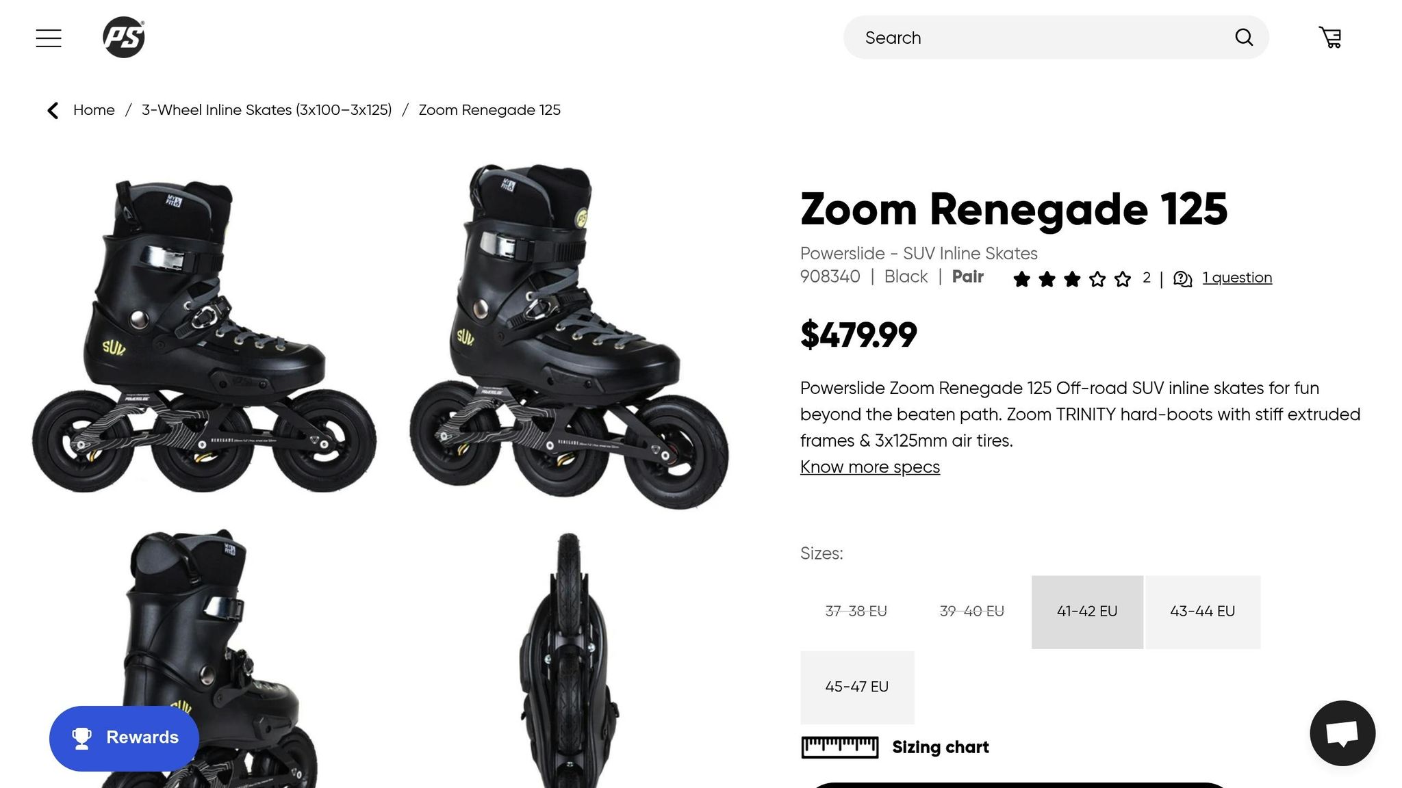
Task: Click the front wheel view product photo
Action: tap(572, 664)
